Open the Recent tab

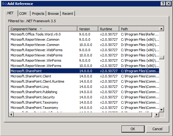68,14
